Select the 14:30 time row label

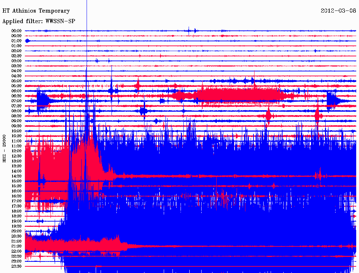tap(16, 176)
